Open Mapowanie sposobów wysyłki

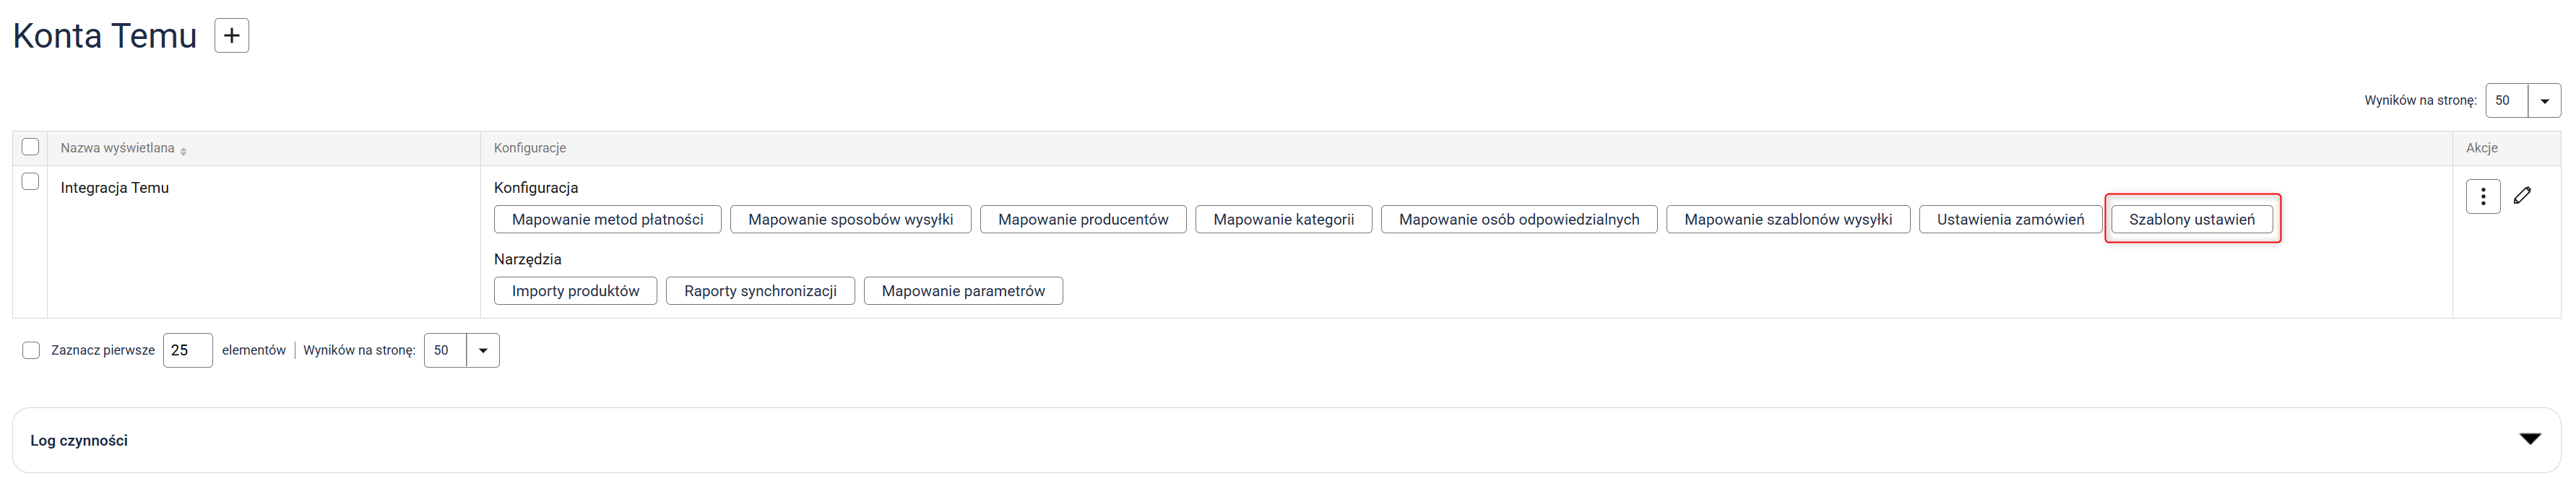pos(850,219)
